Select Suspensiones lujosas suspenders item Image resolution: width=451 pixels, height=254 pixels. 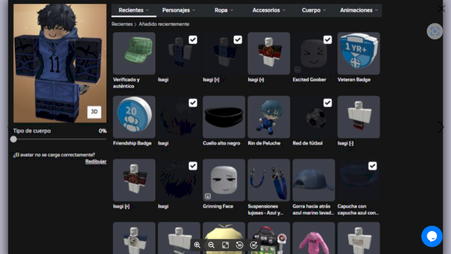coord(269,180)
